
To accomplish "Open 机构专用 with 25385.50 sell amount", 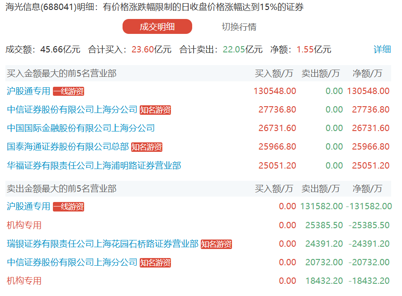I will (24, 225).
